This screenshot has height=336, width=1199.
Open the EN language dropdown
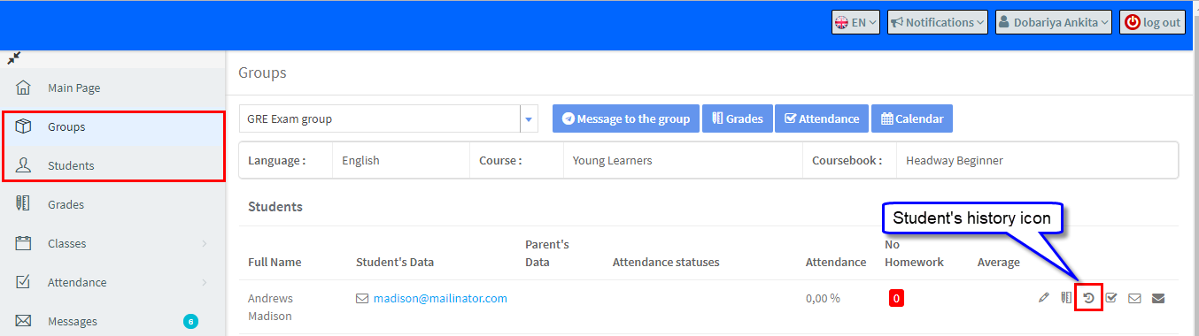click(855, 23)
